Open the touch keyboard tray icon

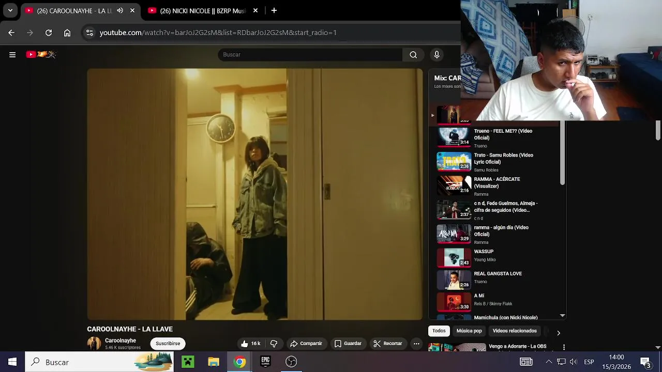(526, 362)
